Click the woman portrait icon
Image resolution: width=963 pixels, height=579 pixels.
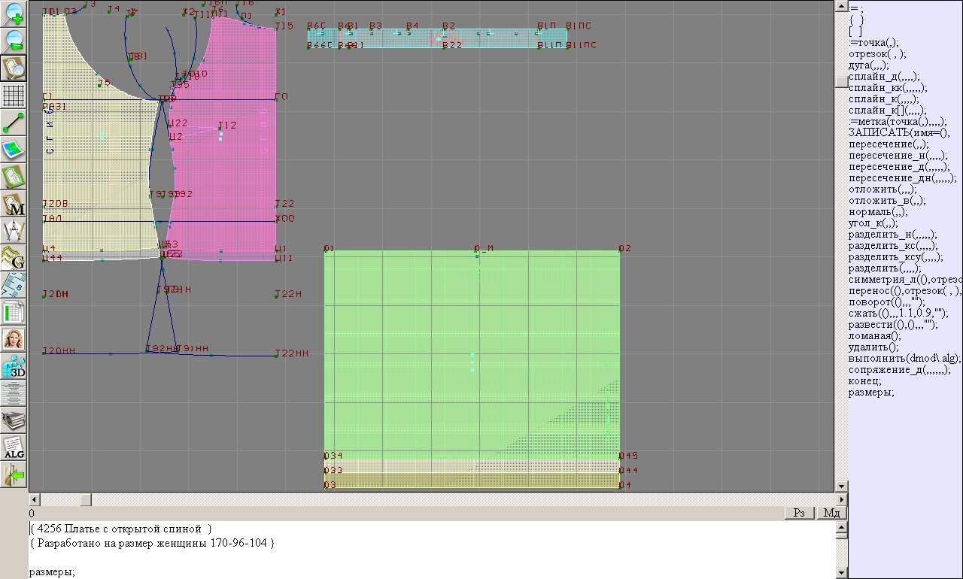[14, 339]
